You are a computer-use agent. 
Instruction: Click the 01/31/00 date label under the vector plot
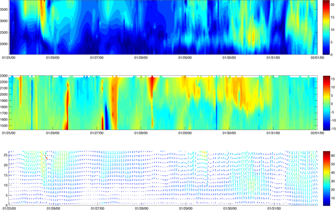(x=274, y=208)
